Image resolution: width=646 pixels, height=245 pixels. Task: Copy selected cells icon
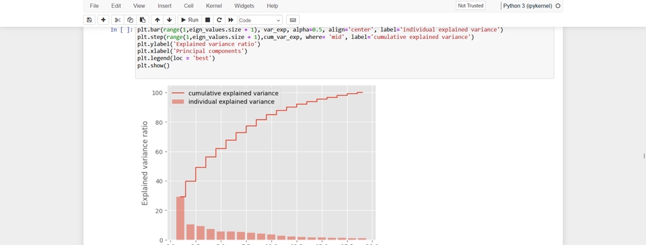(130, 19)
